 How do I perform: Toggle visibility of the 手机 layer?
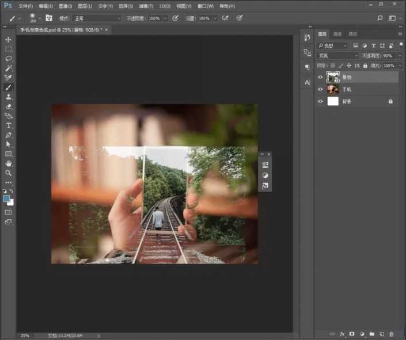click(x=321, y=89)
